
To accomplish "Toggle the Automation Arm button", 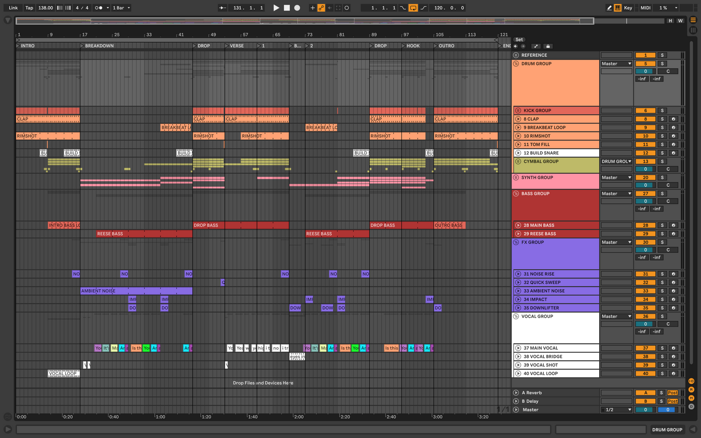I will click(321, 8).
